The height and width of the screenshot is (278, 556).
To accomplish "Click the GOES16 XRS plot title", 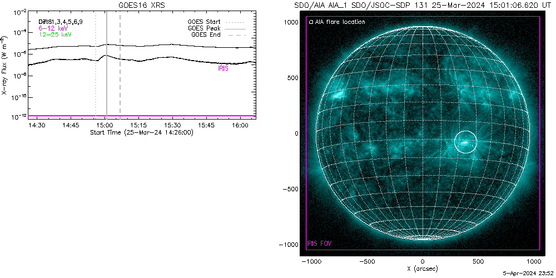I will [x=142, y=5].
